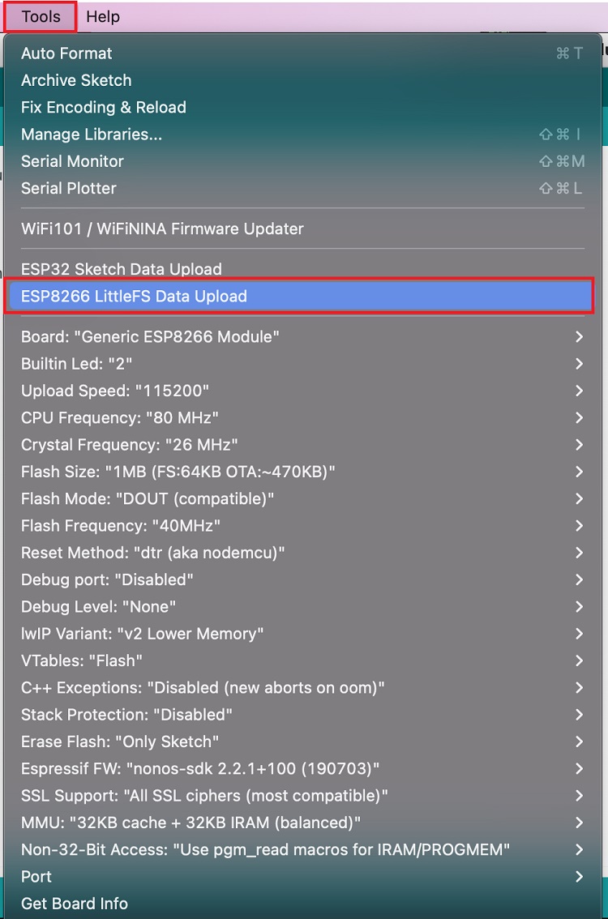Expand the SSL Support submenu

[204, 795]
